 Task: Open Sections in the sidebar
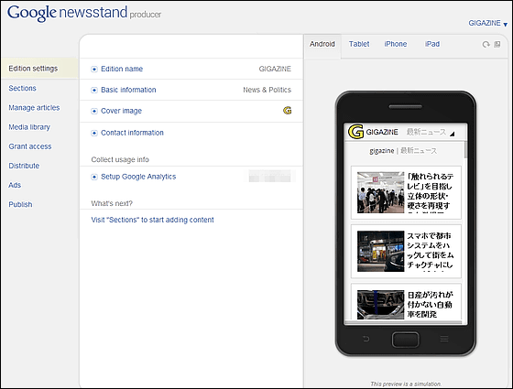22,88
